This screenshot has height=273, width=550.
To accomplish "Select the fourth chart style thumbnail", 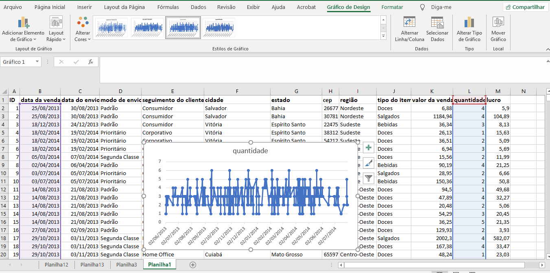I will 219,28.
